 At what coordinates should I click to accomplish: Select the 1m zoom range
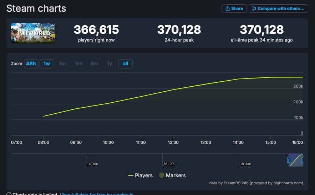pos(62,64)
